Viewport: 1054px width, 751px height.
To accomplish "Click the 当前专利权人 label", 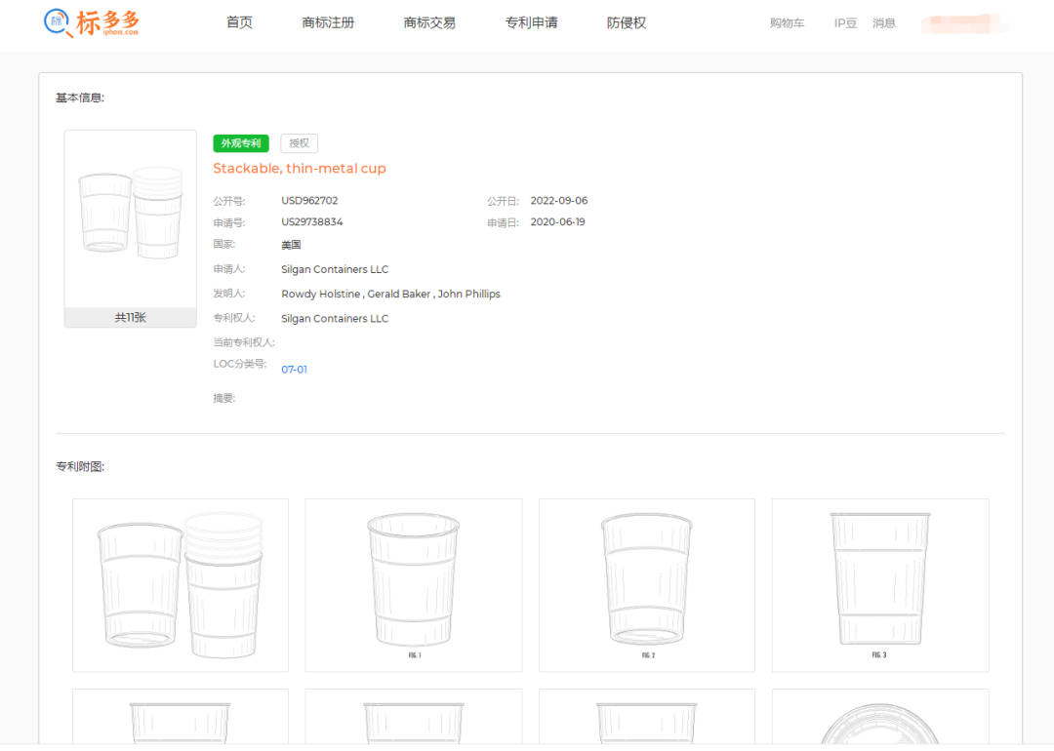I will pyautogui.click(x=244, y=342).
